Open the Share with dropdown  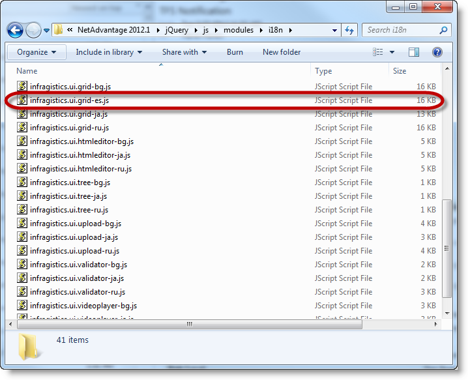point(184,52)
